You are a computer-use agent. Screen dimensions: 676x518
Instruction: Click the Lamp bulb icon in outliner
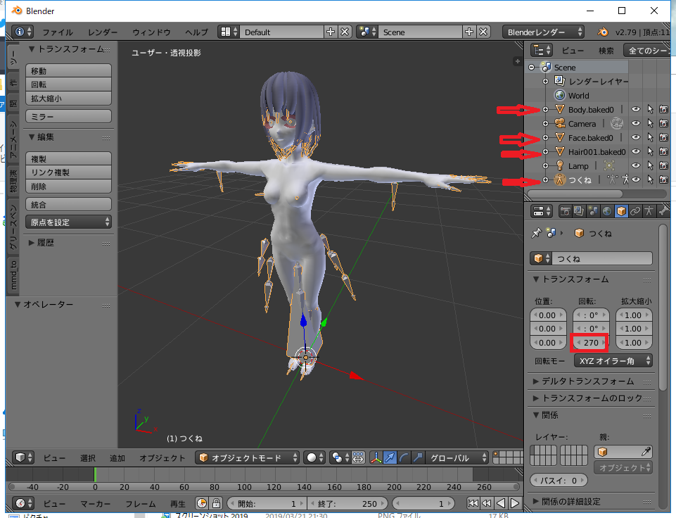(x=560, y=165)
